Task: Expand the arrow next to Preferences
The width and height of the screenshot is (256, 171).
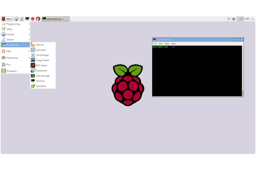Action: (x=29, y=58)
